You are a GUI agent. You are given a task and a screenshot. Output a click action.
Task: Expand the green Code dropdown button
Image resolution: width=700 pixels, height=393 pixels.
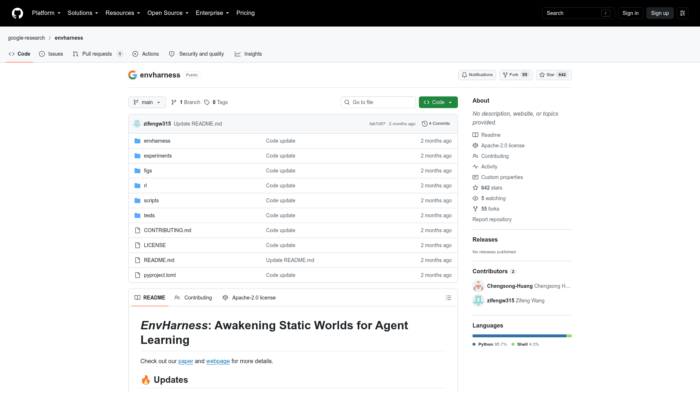point(438,102)
